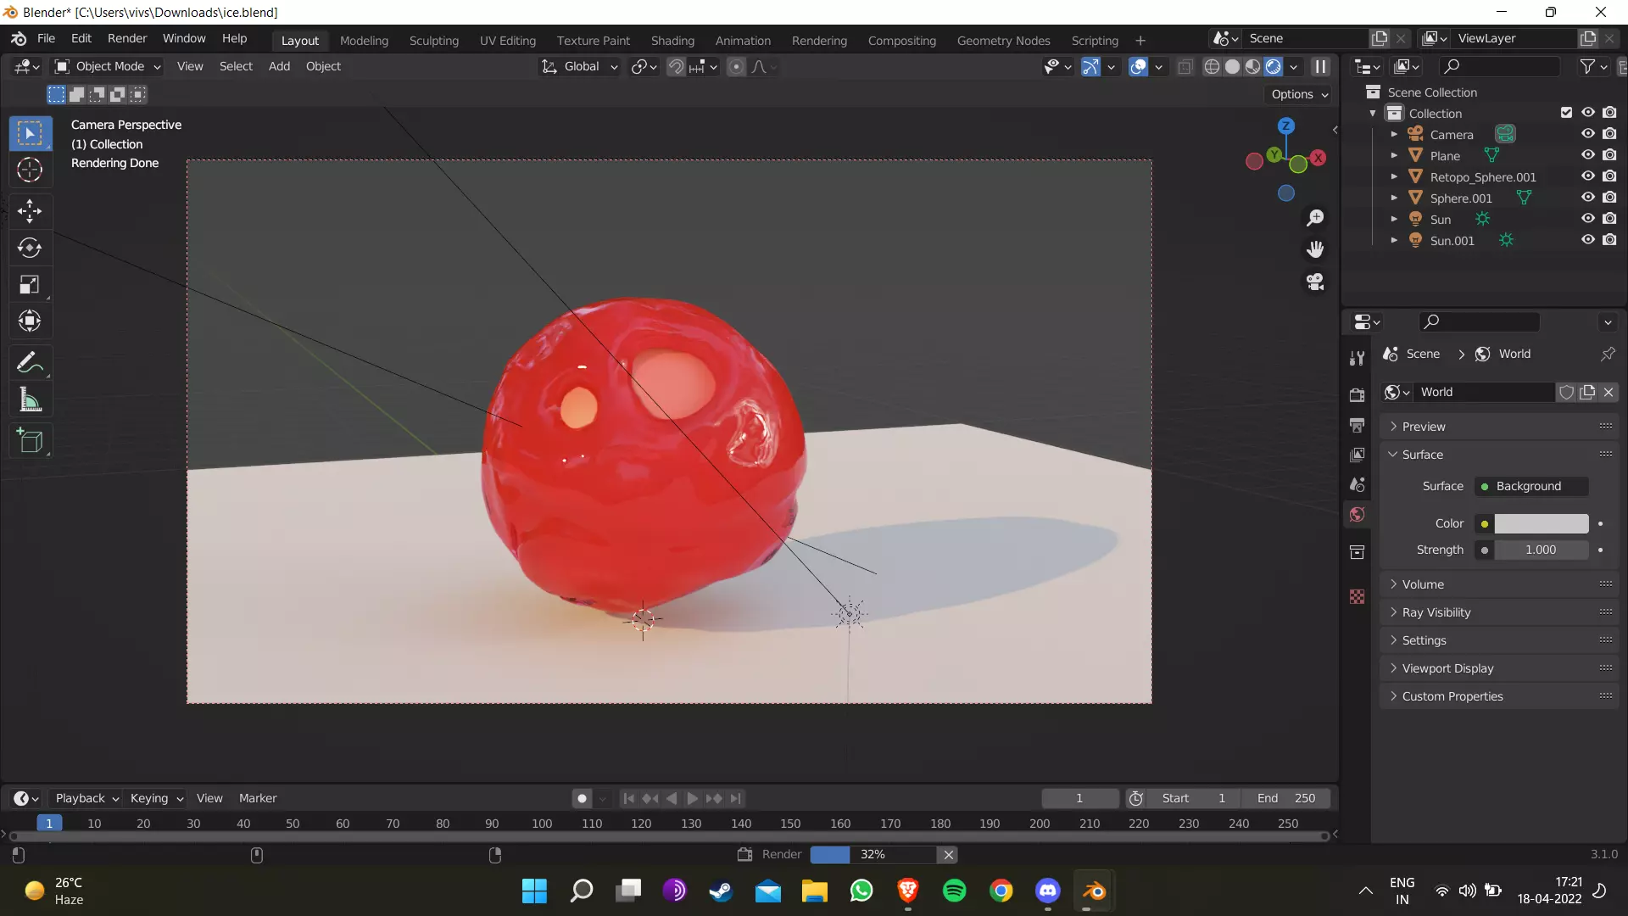Expand the Preview panel
The width and height of the screenshot is (1628, 916).
pyautogui.click(x=1499, y=427)
